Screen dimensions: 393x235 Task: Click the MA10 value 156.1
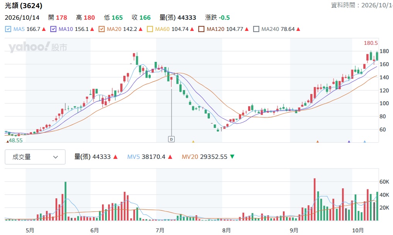pyautogui.click(x=82, y=29)
